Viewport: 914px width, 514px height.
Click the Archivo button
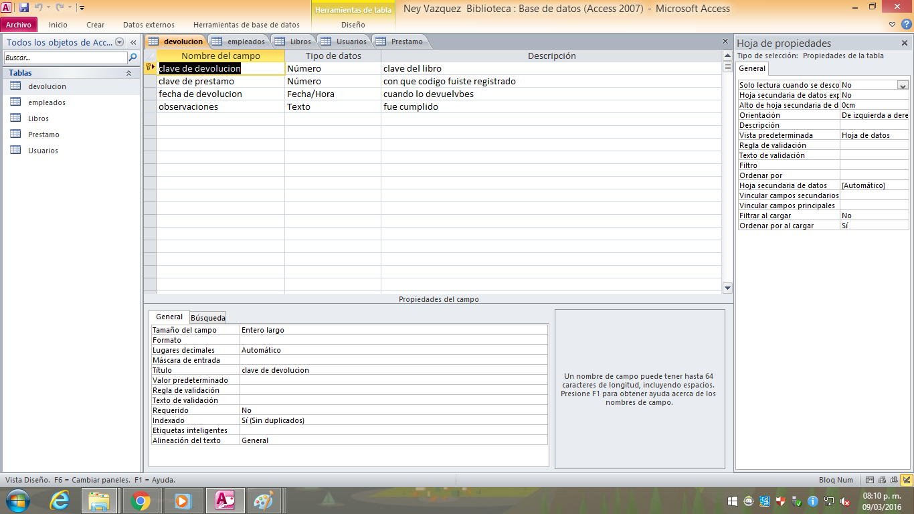(19, 25)
